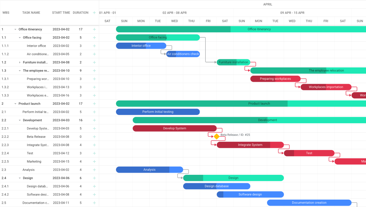Click the plus icon in the Product launch row
The height and width of the screenshot is (207, 366).
[94, 104]
